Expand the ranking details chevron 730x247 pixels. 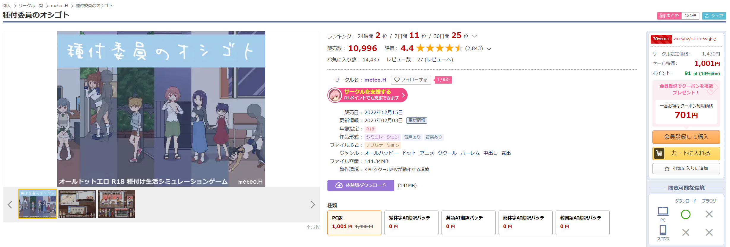point(474,36)
